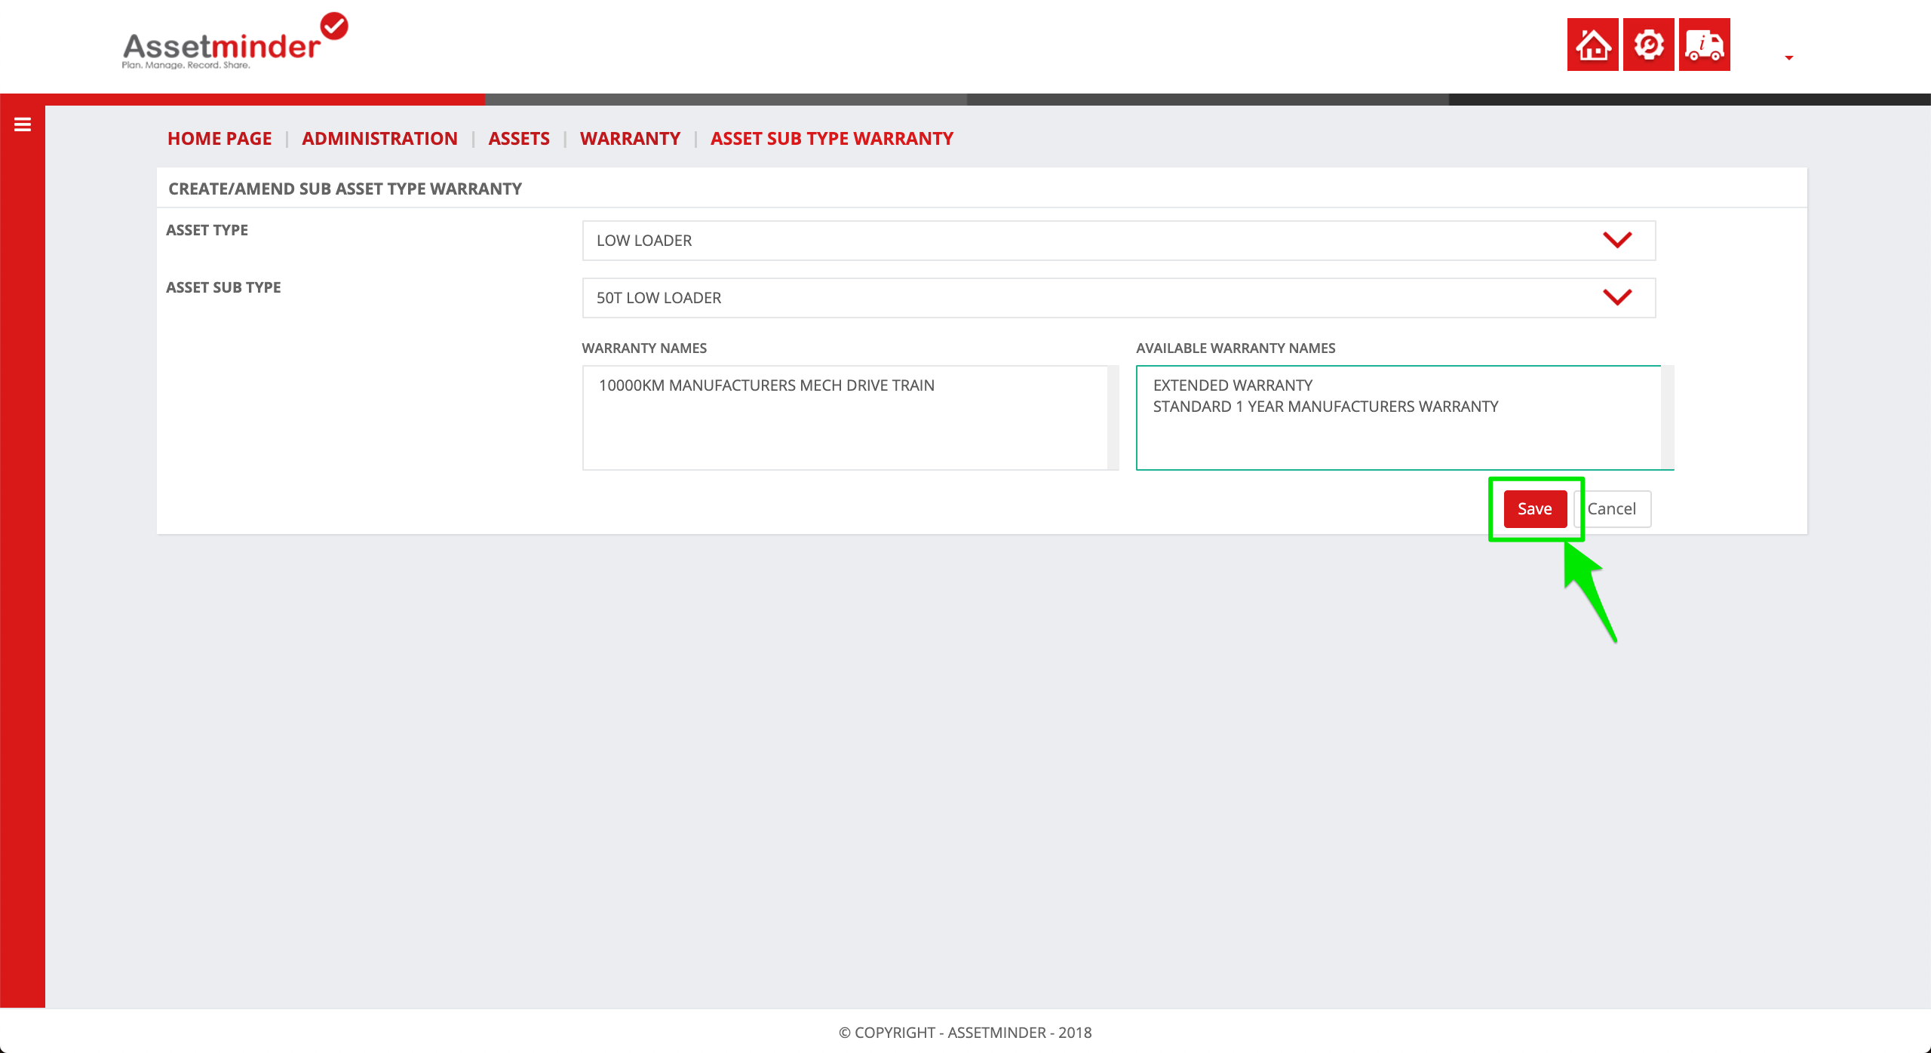Click ASSET SUB TYPE WARRANTY breadcrumb

[831, 139]
